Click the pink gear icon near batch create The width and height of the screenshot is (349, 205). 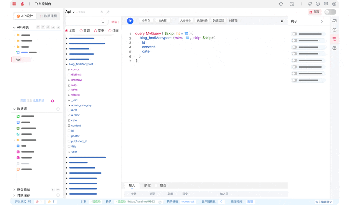point(53,101)
